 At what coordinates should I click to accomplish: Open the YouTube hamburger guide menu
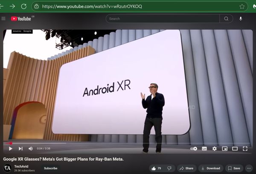(3, 19)
